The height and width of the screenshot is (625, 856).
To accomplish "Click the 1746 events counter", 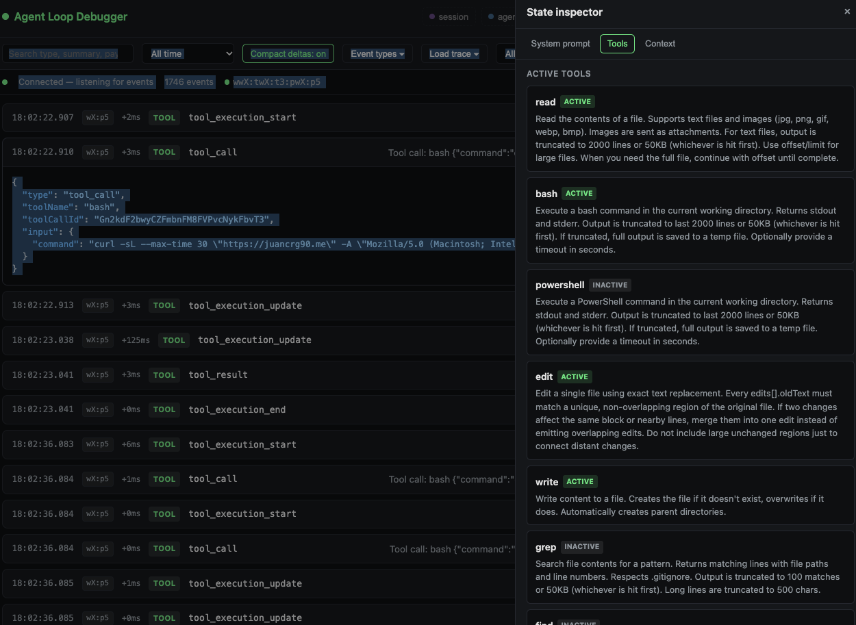I will pos(189,82).
